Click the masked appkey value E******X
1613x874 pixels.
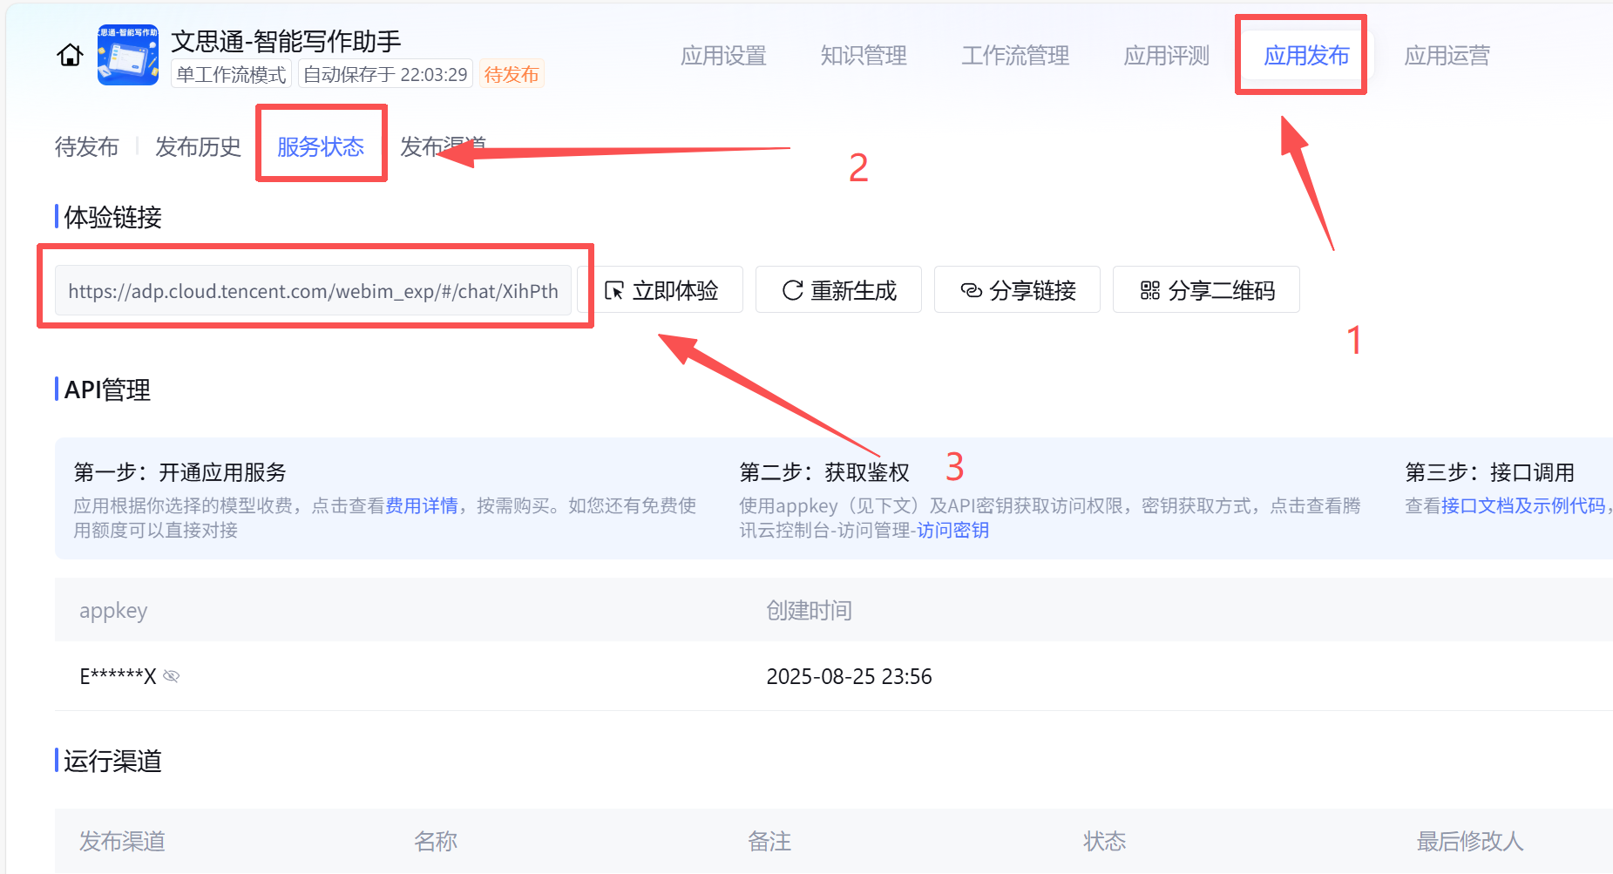[x=118, y=676]
